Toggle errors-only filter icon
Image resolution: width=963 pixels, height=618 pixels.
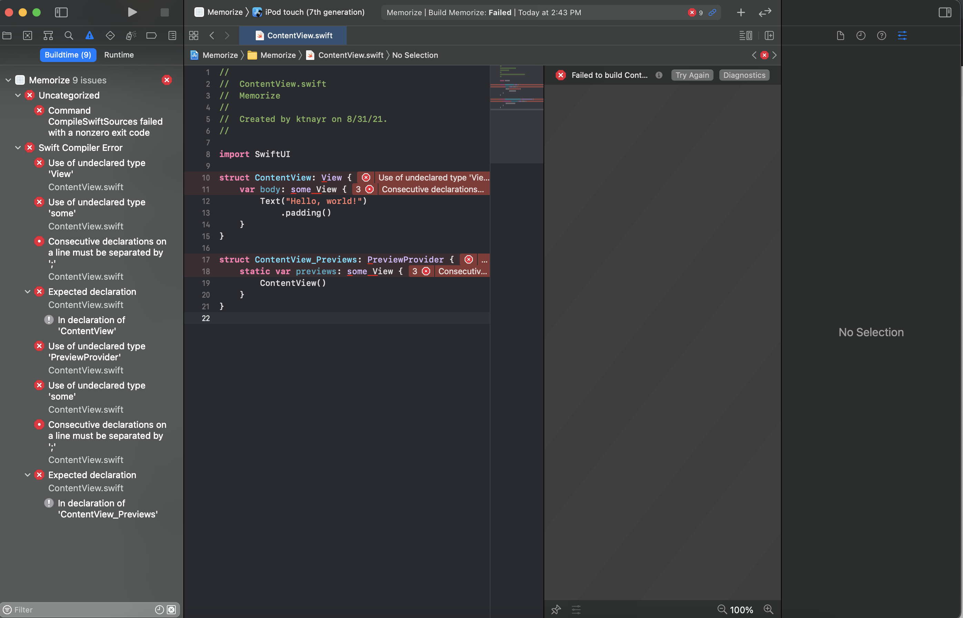pos(171,610)
